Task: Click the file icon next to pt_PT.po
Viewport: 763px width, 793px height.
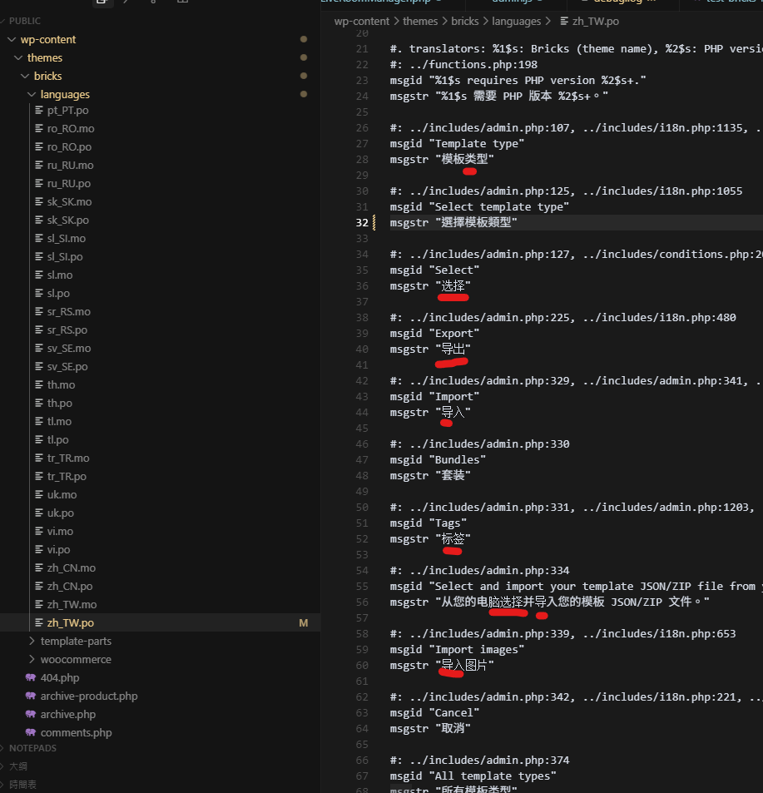Action: click(x=38, y=111)
